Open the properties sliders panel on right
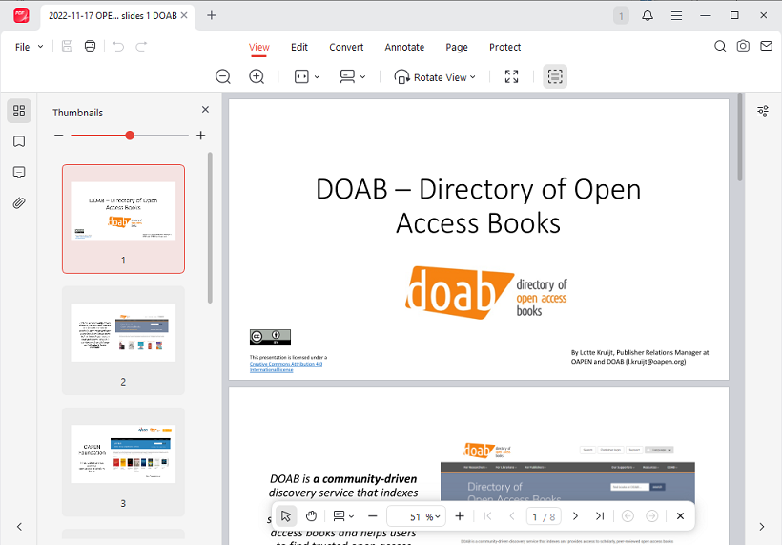This screenshot has width=782, height=545. 763,112
